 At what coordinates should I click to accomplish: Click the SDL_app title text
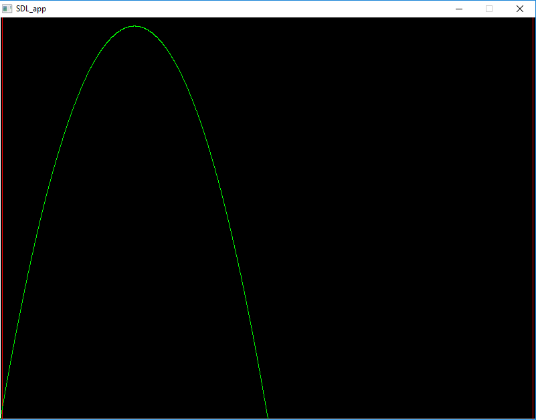pos(31,9)
